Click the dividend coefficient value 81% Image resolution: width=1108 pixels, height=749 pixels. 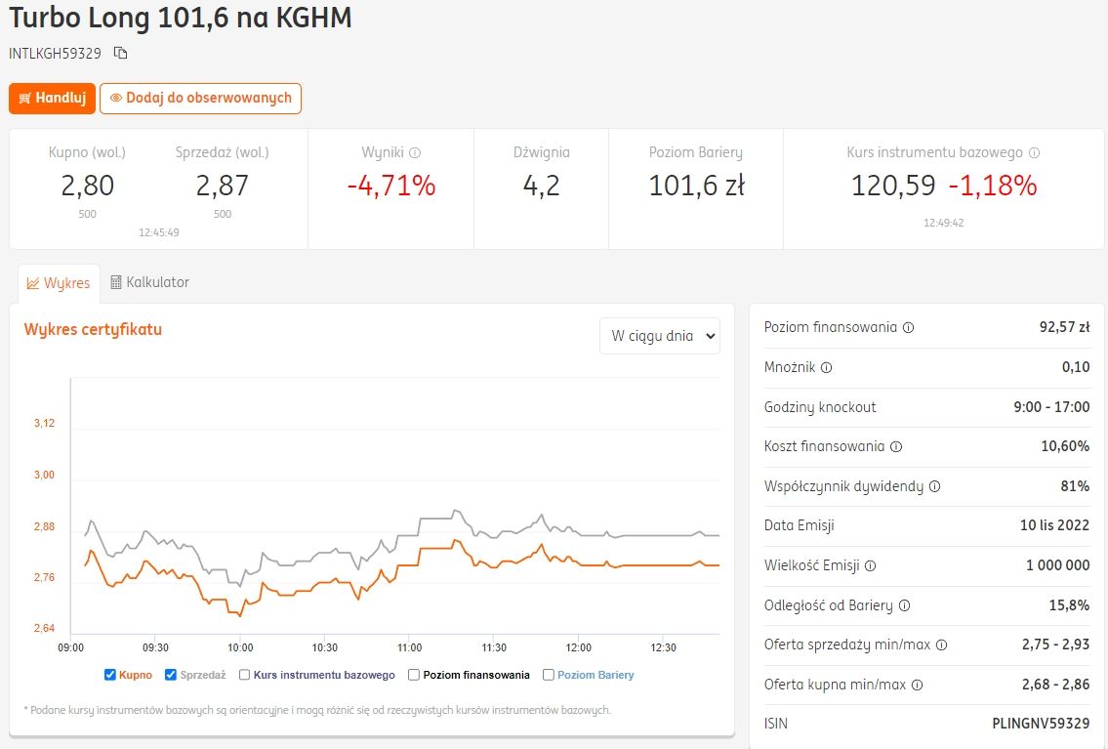click(1075, 486)
